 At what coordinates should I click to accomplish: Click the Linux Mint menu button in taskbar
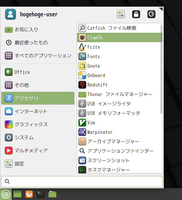coord(6,194)
